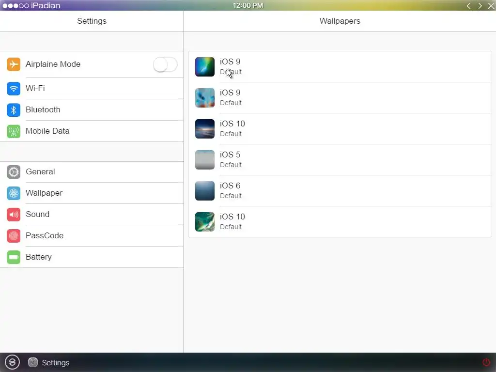The width and height of the screenshot is (496, 372).
Task: Click the iOS 5 wallpaper label
Action: (230, 155)
